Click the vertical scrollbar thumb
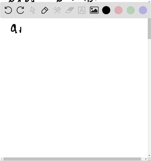 (x=149, y=29)
